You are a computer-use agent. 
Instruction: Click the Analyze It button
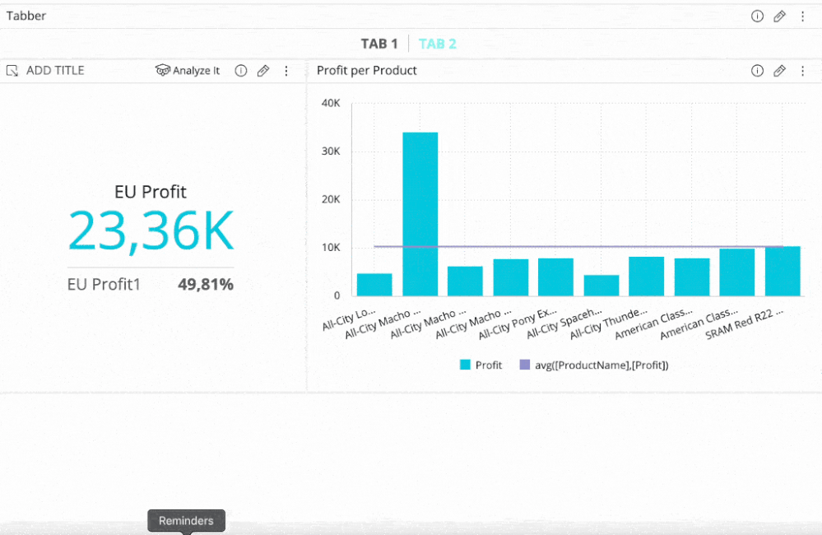(x=188, y=71)
